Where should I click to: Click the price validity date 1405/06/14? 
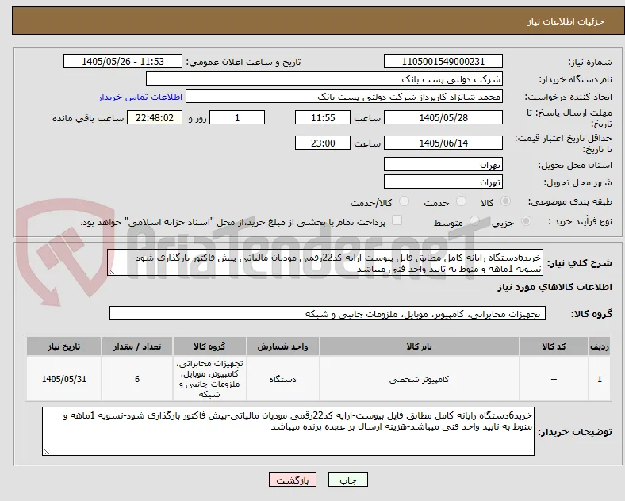(x=443, y=143)
